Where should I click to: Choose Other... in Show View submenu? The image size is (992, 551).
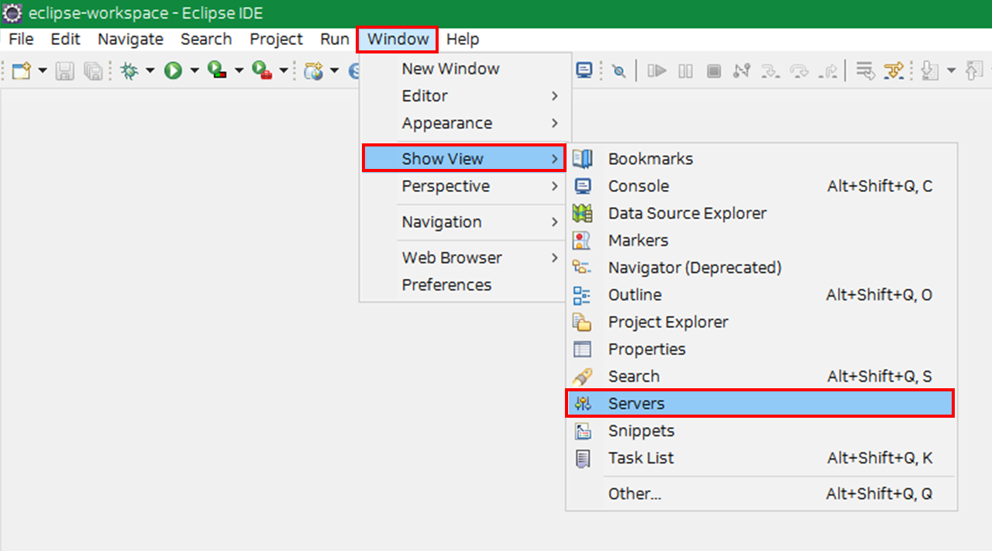pyautogui.click(x=761, y=494)
